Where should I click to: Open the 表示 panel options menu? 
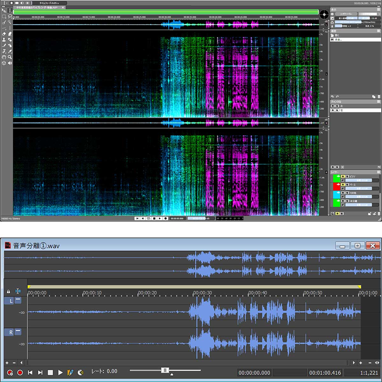pyautogui.click(x=379, y=9)
